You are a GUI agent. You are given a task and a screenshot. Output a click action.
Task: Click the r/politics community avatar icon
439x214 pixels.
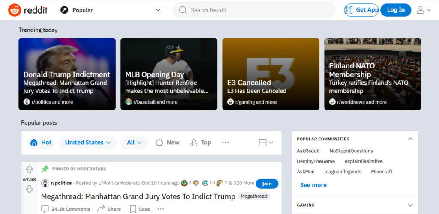(x=45, y=183)
